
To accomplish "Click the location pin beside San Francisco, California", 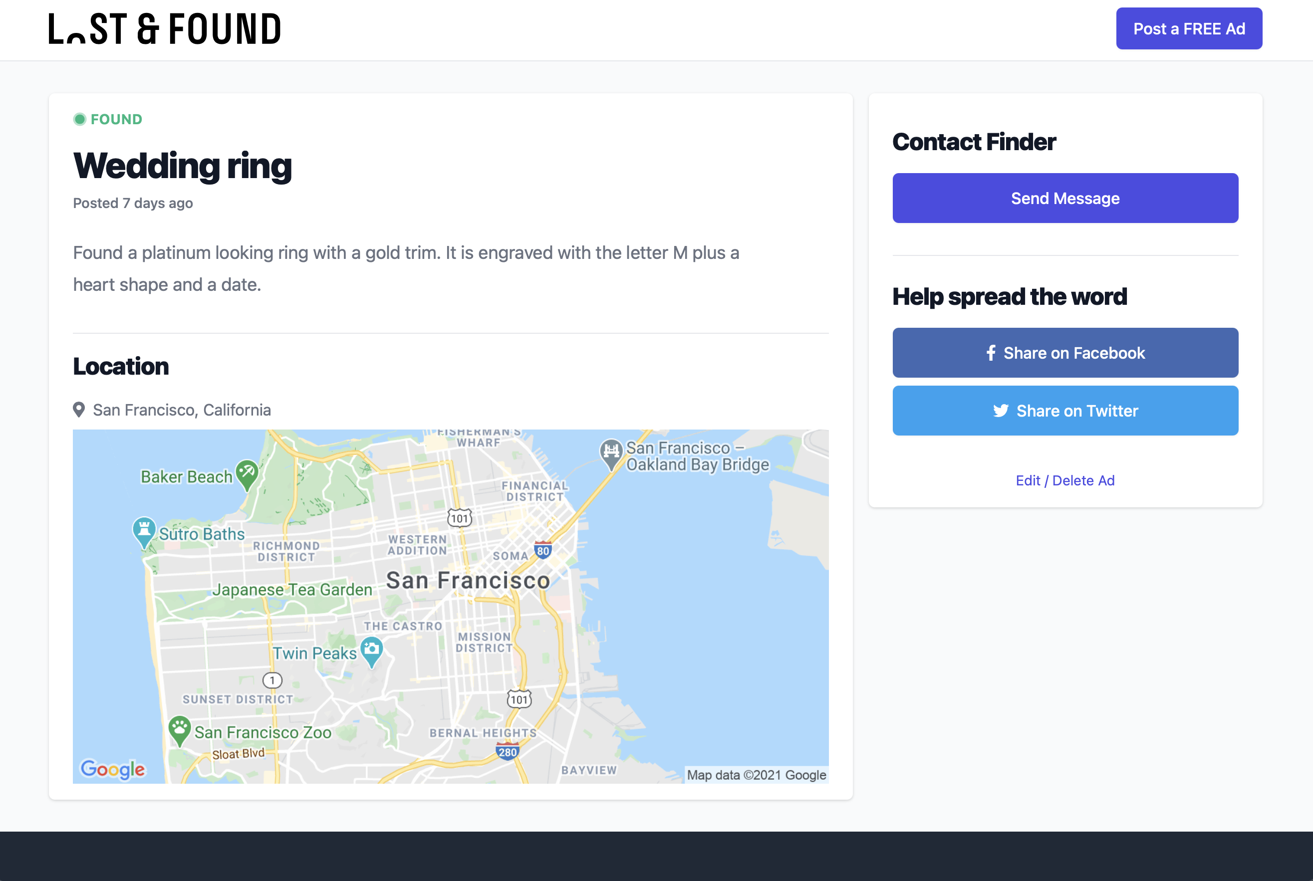I will (79, 409).
